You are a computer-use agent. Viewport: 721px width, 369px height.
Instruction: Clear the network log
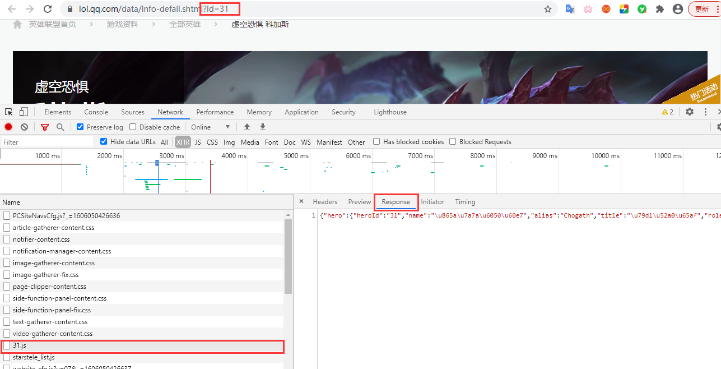[24, 127]
